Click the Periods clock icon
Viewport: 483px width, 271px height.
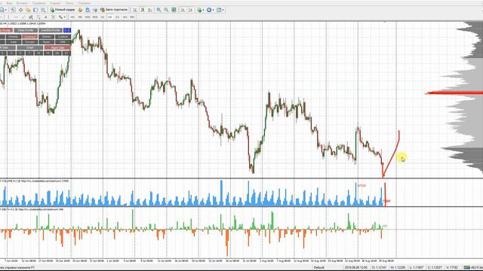click(209, 10)
